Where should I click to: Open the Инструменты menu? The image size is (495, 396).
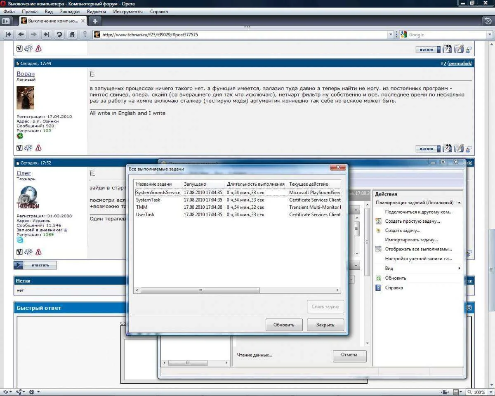[x=128, y=12]
